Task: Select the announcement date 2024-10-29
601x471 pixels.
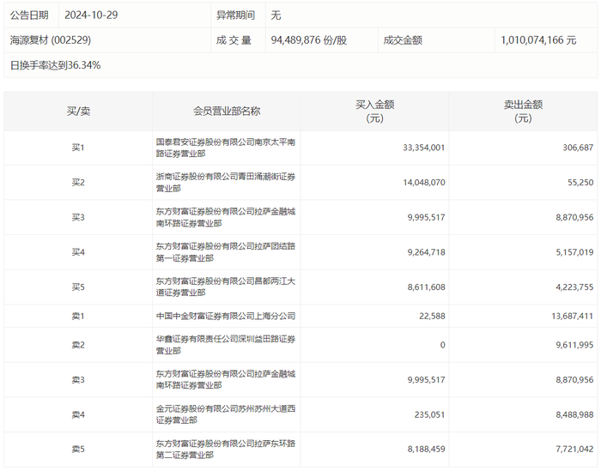Action: click(91, 15)
